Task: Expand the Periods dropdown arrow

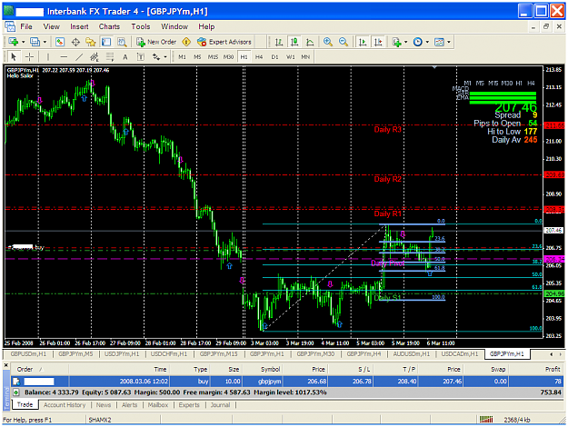Action: (427, 42)
